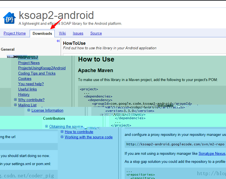Click the Contributors sidebar heading
Viewport: 226px width, 179px height.
coord(54,119)
